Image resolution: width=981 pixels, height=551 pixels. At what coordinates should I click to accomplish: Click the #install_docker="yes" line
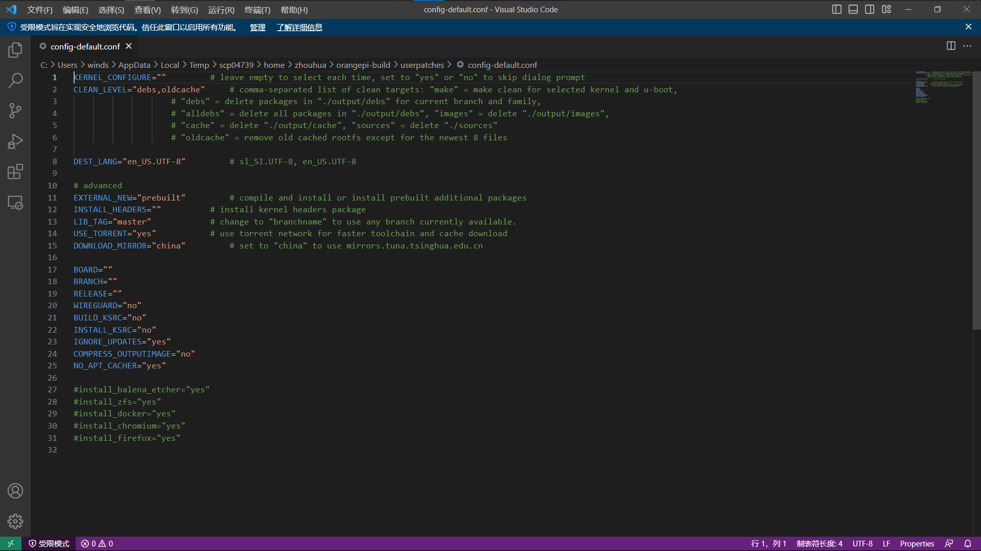point(124,413)
